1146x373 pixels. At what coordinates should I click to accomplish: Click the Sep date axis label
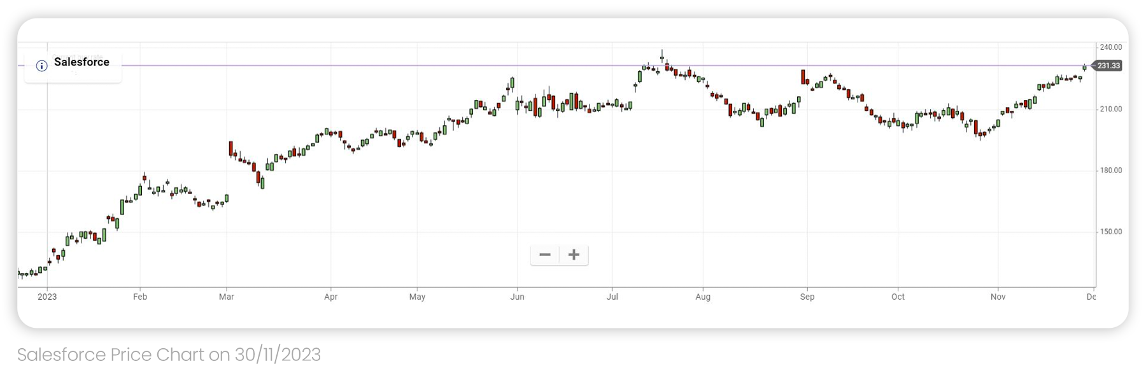pos(807,297)
